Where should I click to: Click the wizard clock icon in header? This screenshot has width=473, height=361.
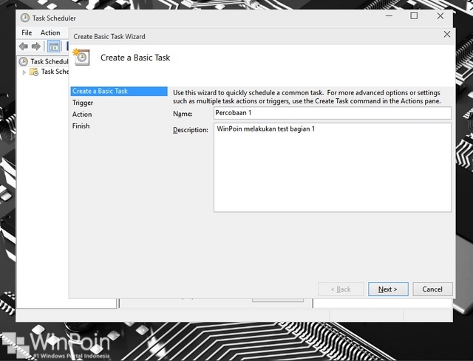click(81, 57)
